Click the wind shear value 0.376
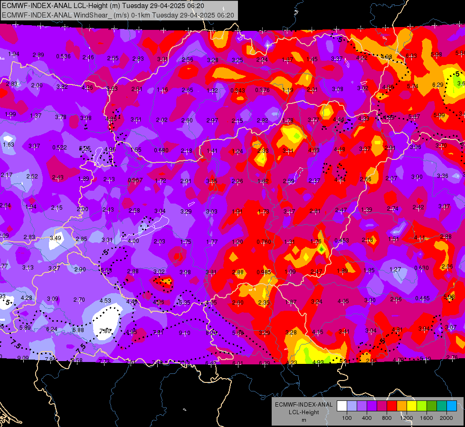This screenshot has height=427, width=465. (263, 90)
